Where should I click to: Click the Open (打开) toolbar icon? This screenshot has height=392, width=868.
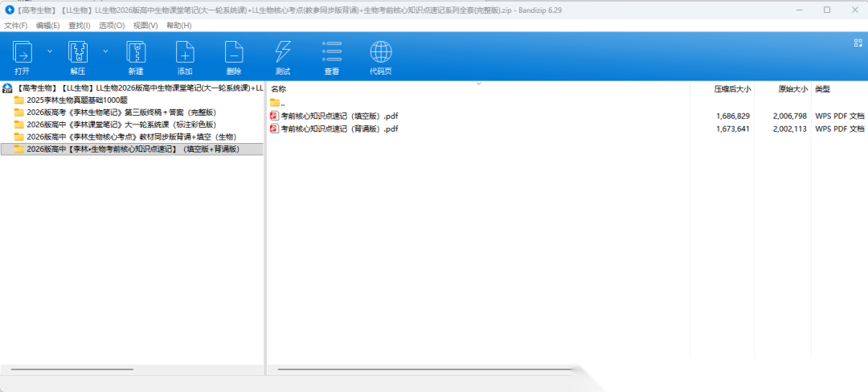click(23, 54)
